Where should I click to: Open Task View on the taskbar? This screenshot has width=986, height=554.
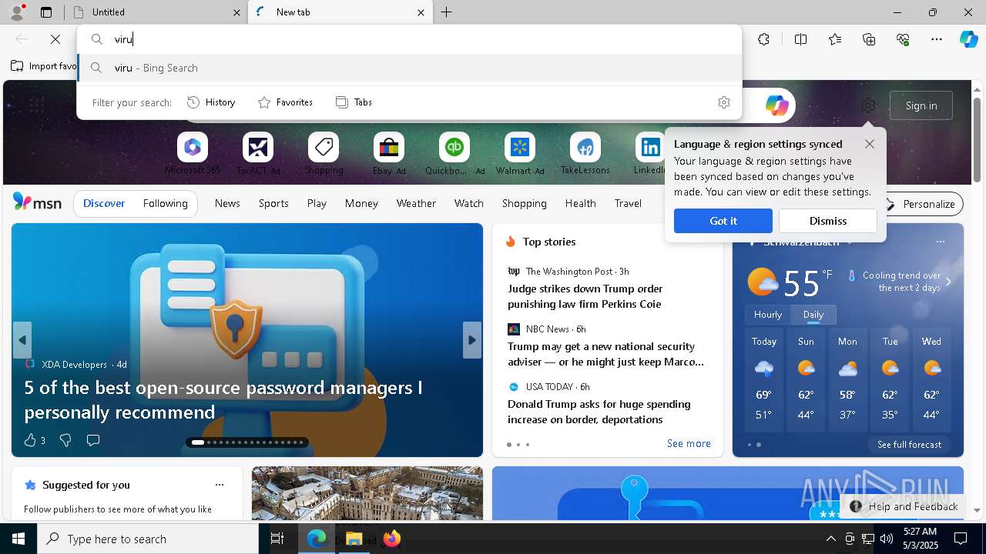coord(278,539)
